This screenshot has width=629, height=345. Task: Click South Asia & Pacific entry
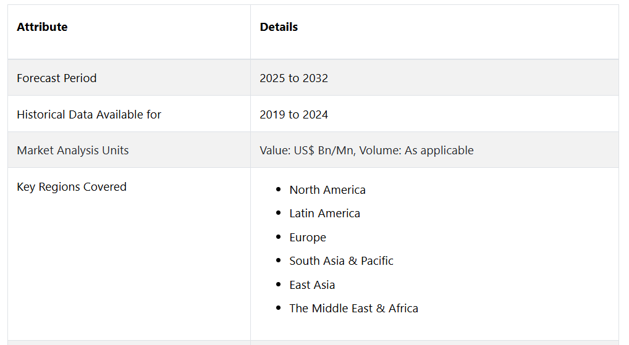click(341, 261)
